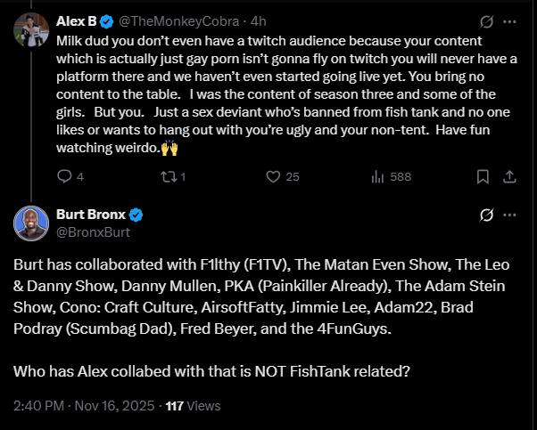Click the 2:40 PM Nov 16, 2025 timestamp
This screenshot has height=430, width=537.
pos(86,405)
